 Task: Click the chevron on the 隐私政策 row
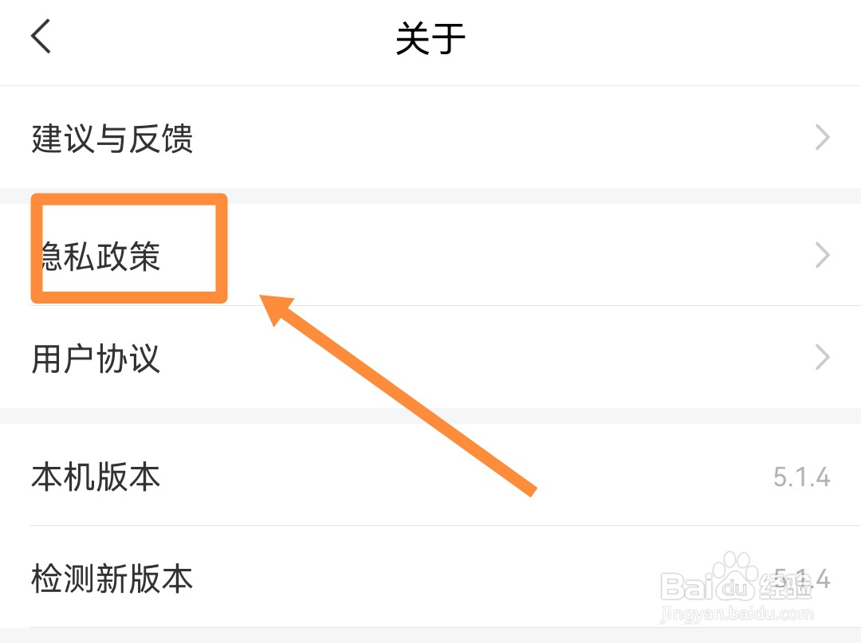[823, 256]
